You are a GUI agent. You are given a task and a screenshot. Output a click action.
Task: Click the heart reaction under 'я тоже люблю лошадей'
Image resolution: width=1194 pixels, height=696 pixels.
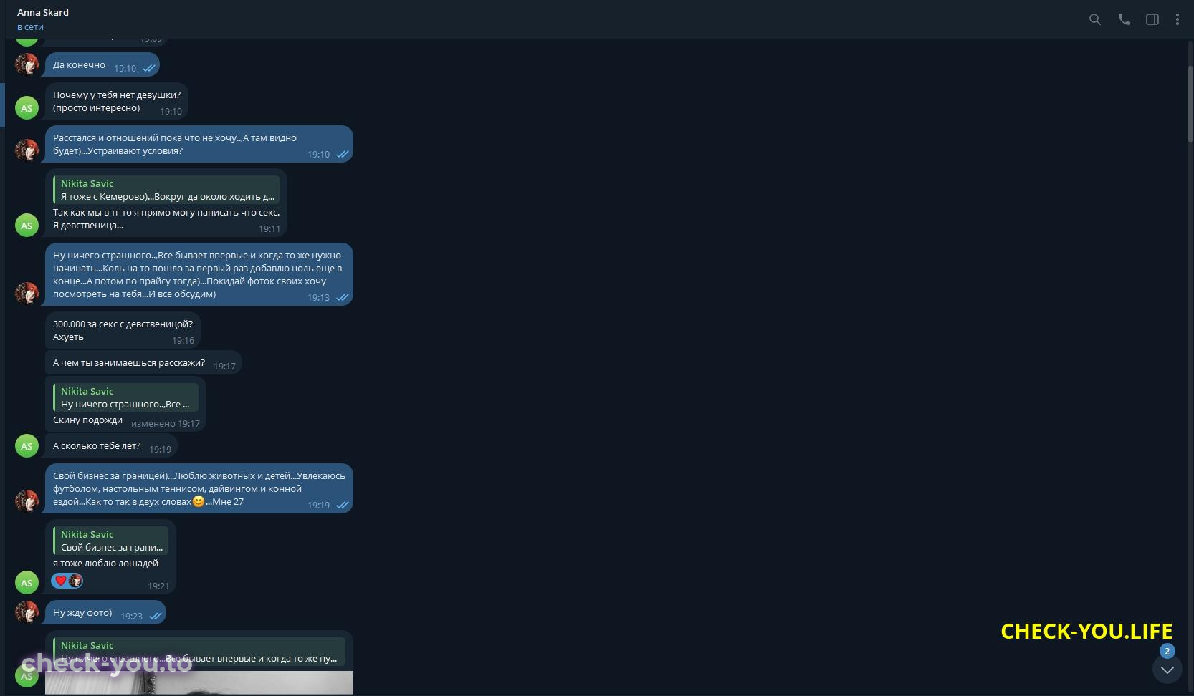(x=61, y=581)
